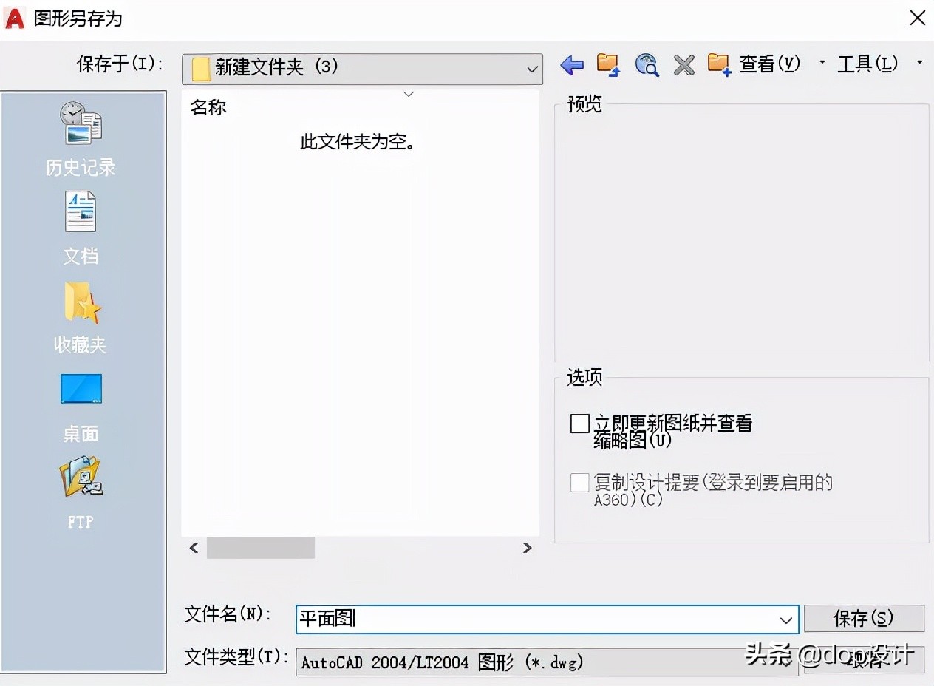Select the 收藏夹 sidebar icon

80,301
